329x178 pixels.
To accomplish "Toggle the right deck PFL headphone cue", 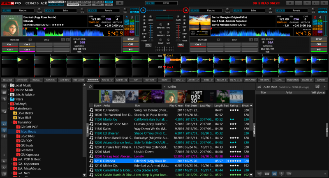I will (x=181, y=45).
